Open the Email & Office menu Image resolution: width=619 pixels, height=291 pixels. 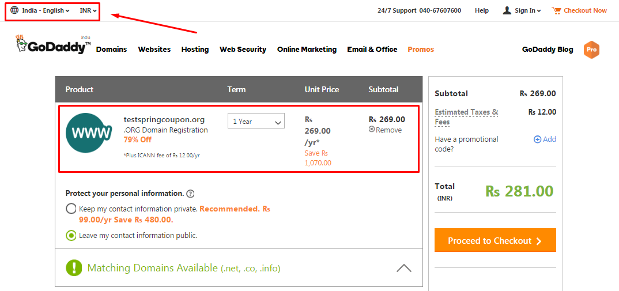click(x=372, y=50)
